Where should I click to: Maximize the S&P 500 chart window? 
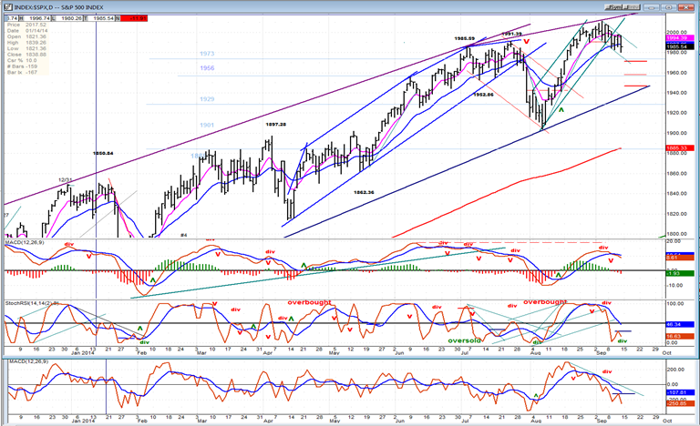pyautogui.click(x=669, y=7)
